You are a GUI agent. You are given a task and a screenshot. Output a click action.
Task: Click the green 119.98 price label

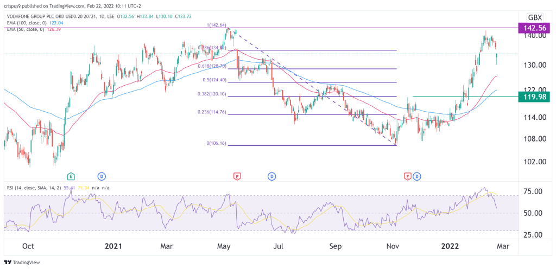tap(534, 97)
